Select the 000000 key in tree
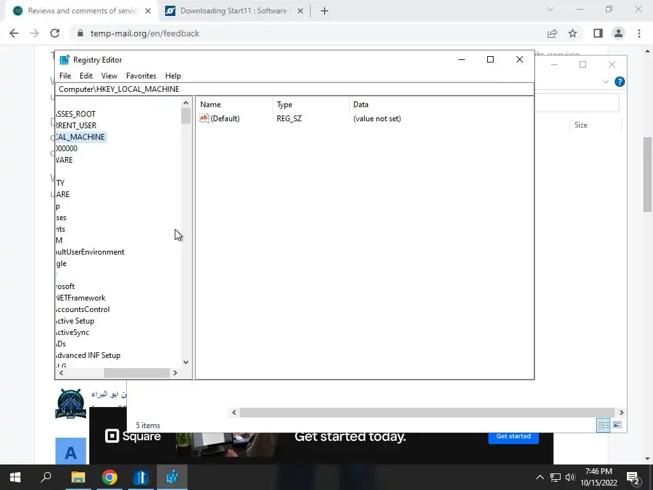This screenshot has width=653, height=490. tap(66, 148)
